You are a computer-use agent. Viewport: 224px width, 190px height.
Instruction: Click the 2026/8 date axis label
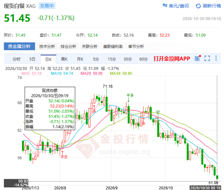[60, 188]
